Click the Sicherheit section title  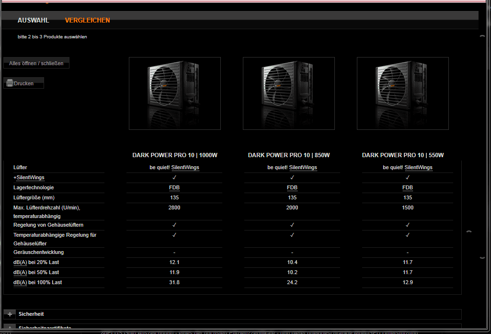pos(31,314)
